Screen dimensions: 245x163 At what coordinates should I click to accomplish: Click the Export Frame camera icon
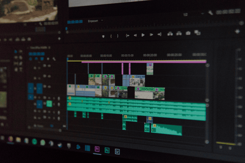click(x=188, y=33)
